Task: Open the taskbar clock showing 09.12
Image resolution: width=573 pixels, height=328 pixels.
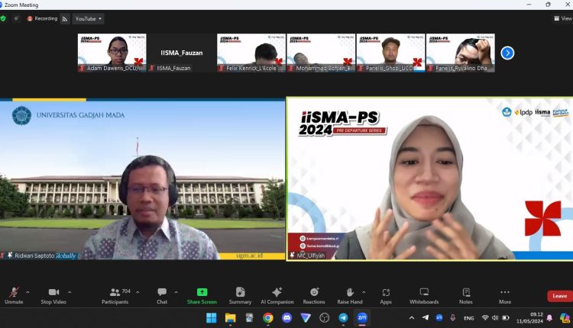Action: point(530,318)
